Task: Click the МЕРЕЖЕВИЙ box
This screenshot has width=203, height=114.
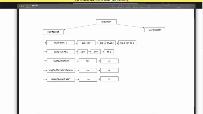Action: tap(155, 30)
